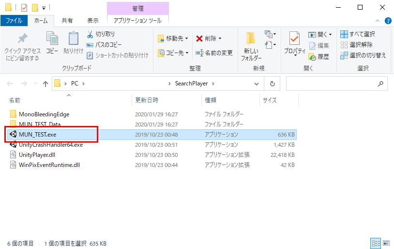Screen dimensions: 394x249
Task: Switch to details view in status bar
Action: tap(376, 243)
